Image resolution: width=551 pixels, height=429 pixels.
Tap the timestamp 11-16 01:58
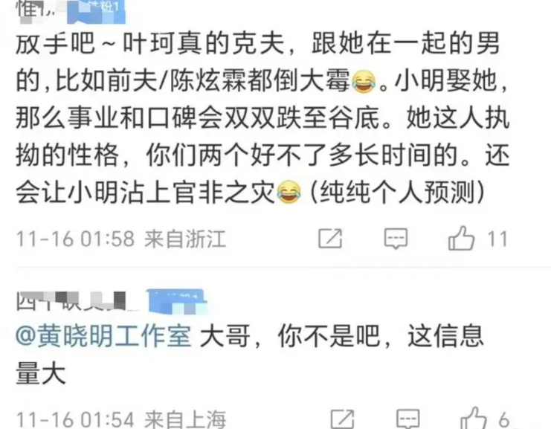tap(76, 239)
